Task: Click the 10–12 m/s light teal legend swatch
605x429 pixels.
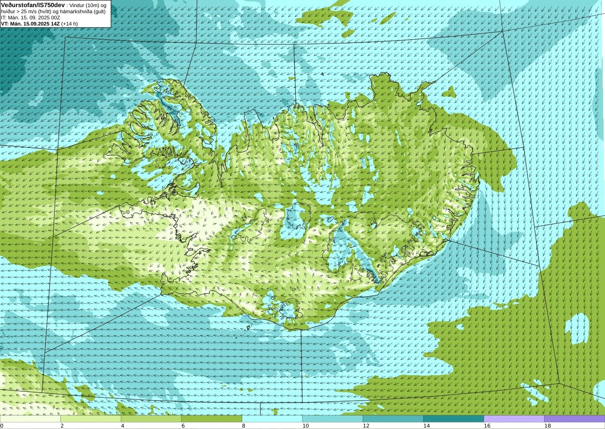Action: [333, 419]
